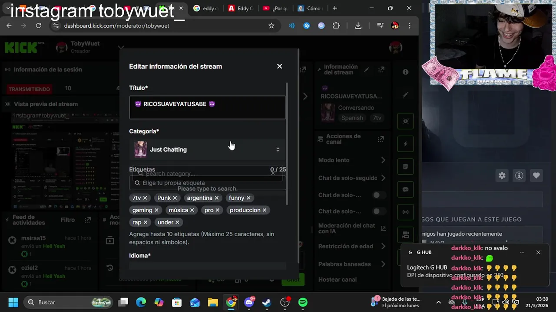Click the TRANSMITIENDO status badge
This screenshot has height=312, width=556.
coord(30,89)
